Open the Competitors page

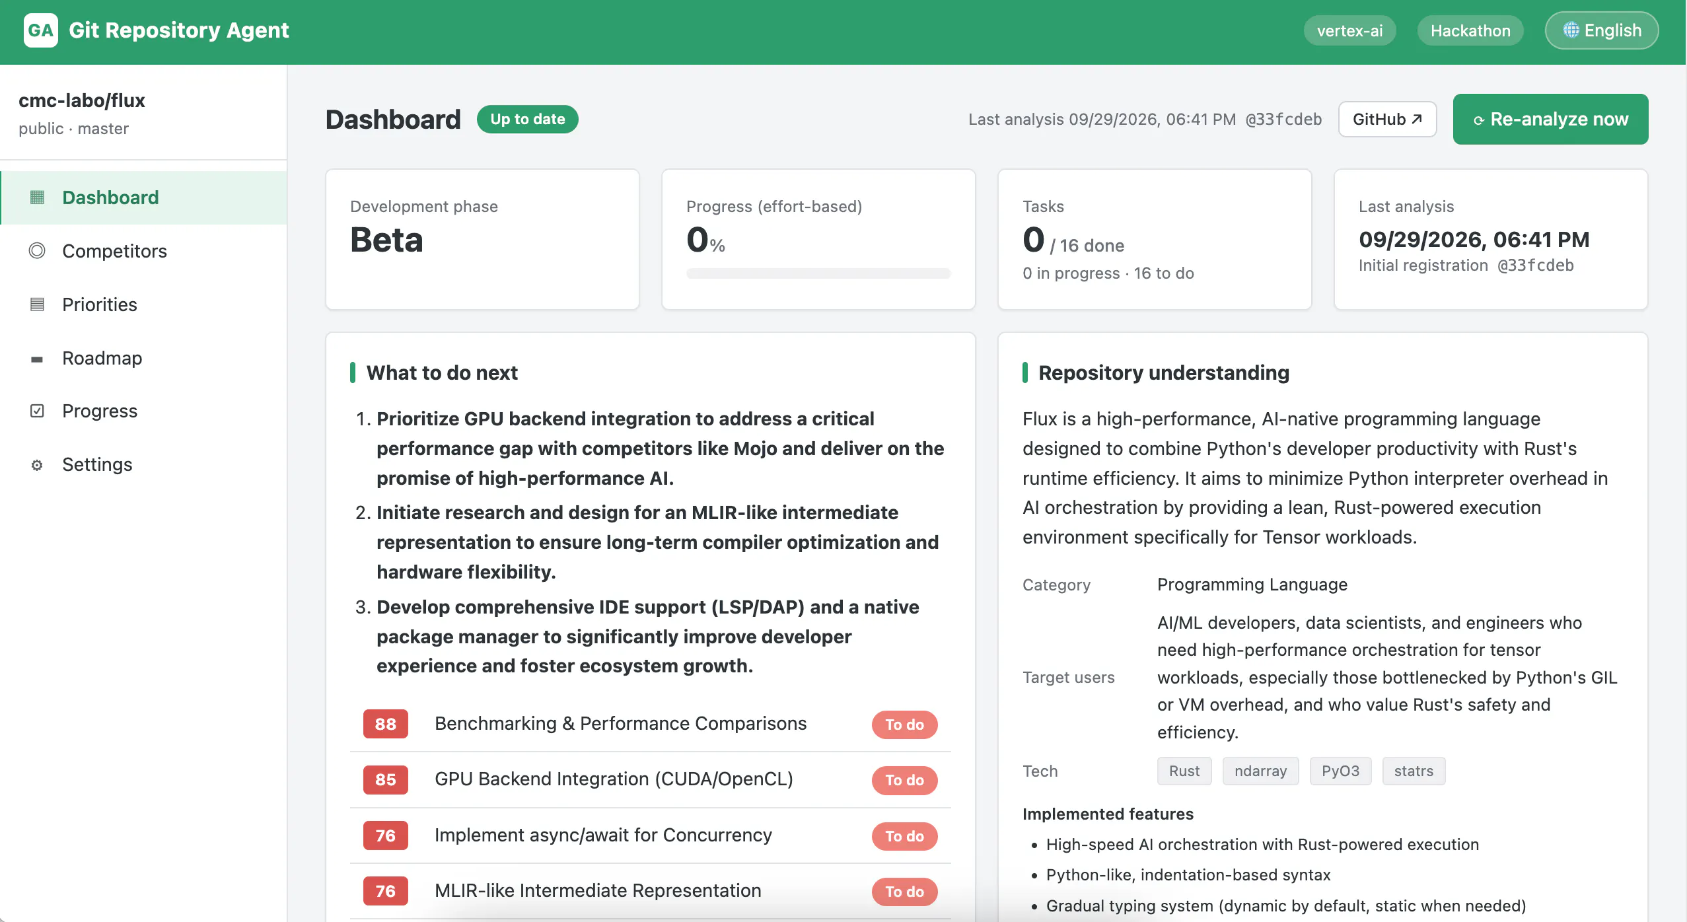click(x=144, y=251)
